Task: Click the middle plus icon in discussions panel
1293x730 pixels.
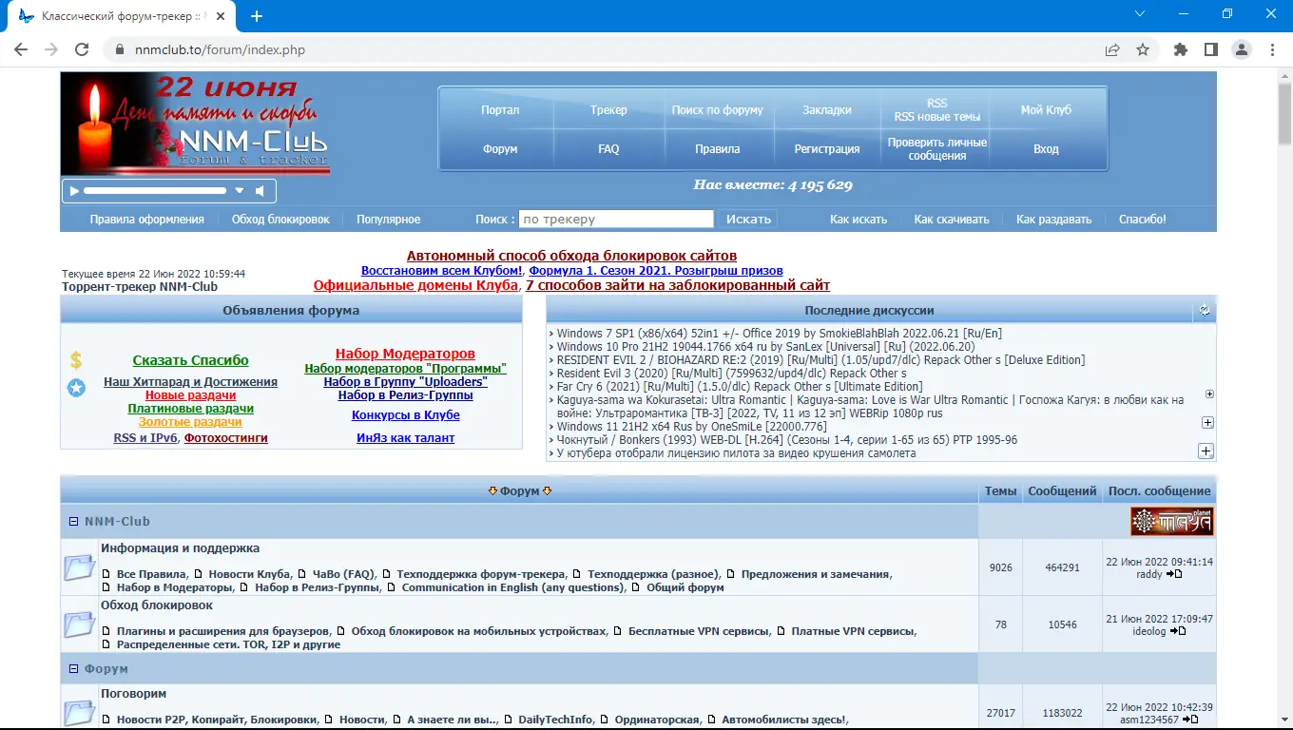Action: click(x=1207, y=422)
